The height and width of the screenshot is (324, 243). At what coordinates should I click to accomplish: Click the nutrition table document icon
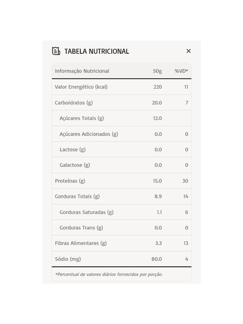(x=56, y=51)
